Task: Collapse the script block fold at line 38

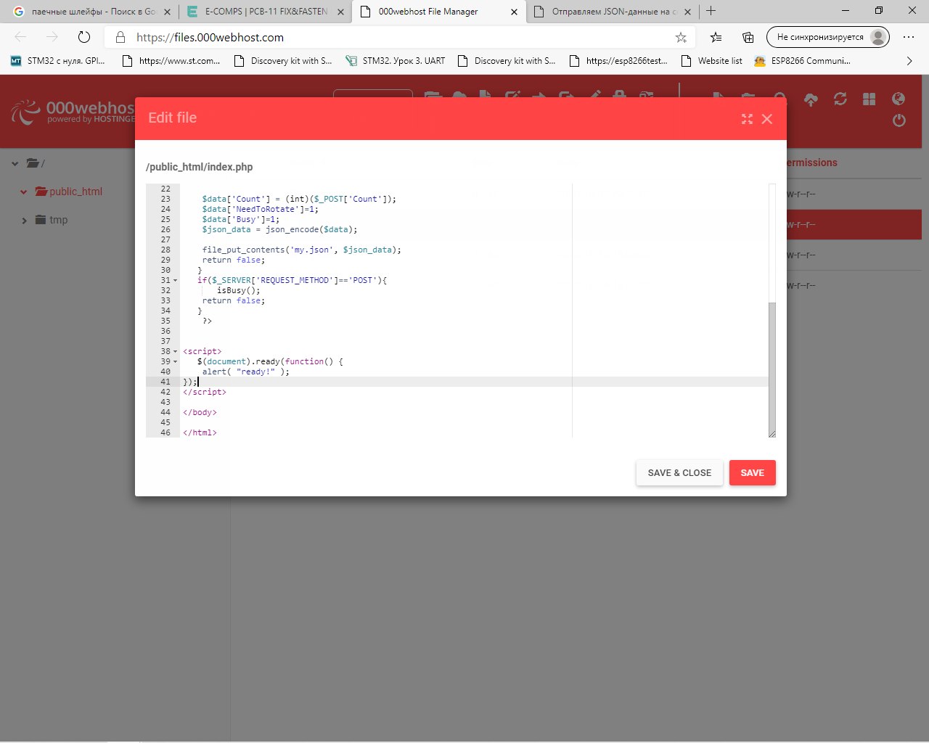Action: point(175,351)
